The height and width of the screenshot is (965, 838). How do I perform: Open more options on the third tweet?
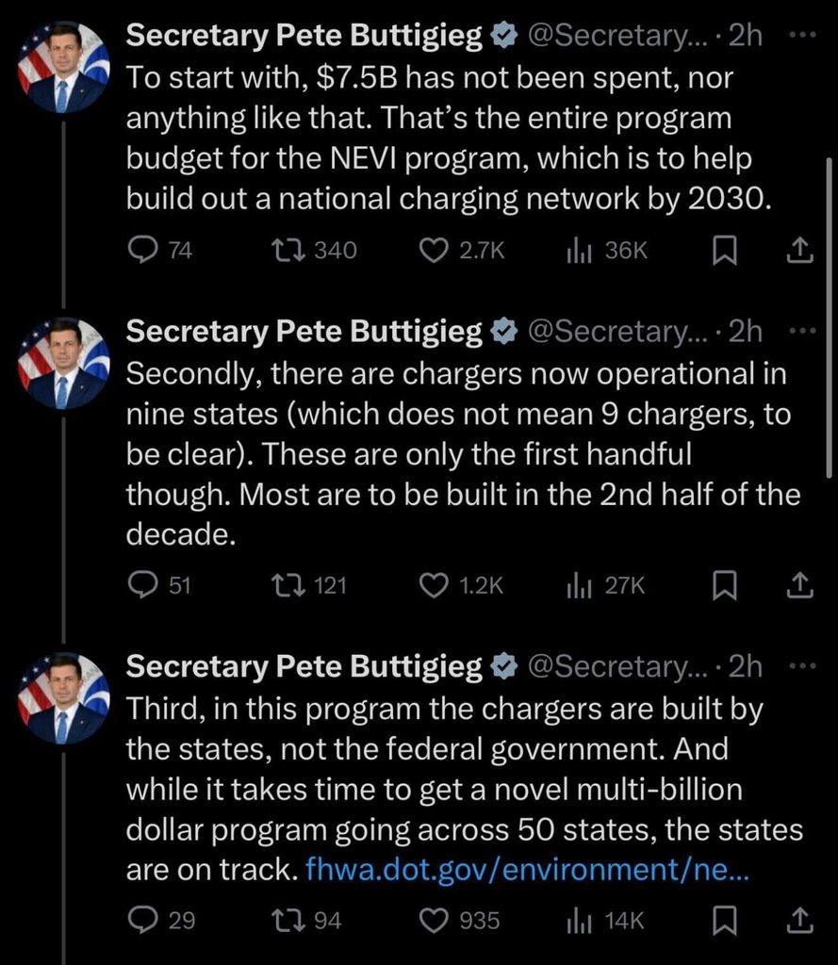click(802, 666)
